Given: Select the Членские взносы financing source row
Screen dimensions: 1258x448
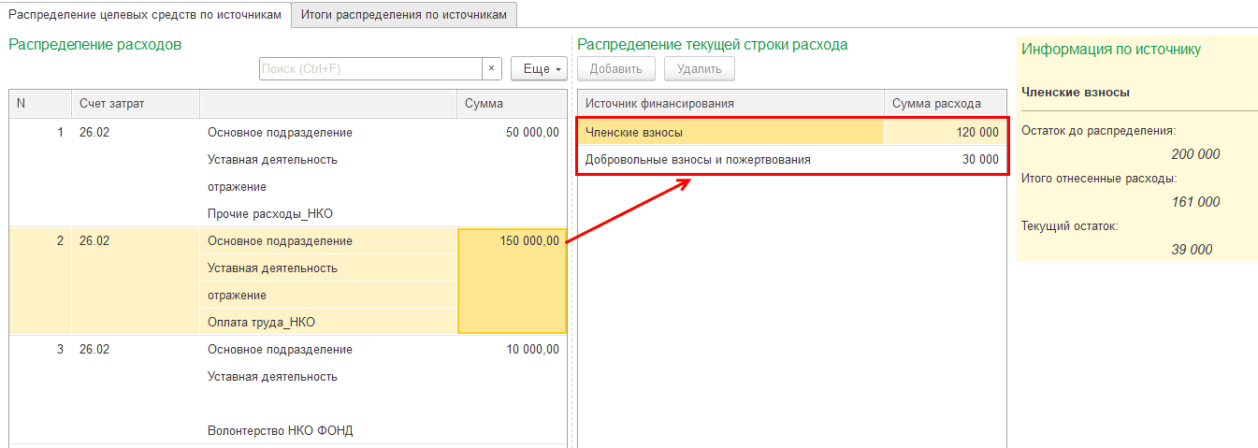Looking at the screenshot, I should point(730,133).
